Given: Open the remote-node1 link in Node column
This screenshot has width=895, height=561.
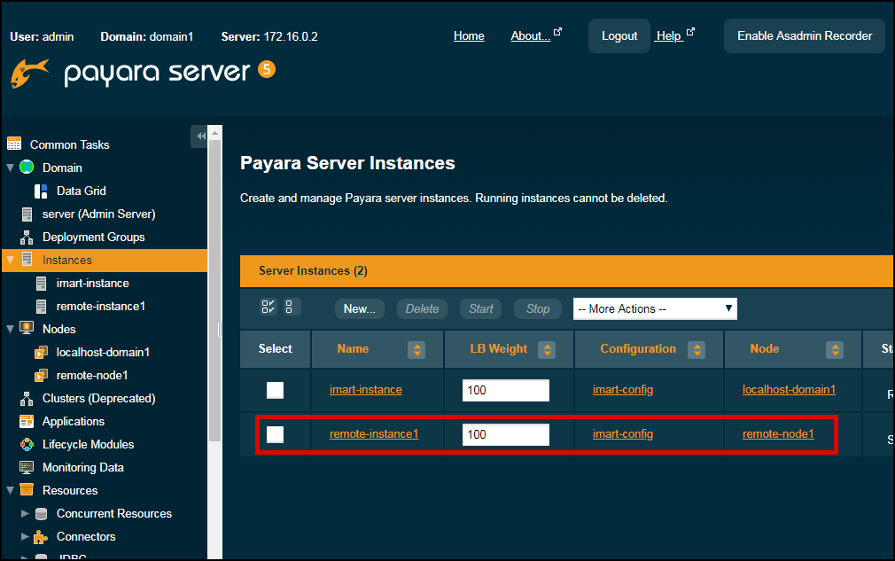Looking at the screenshot, I should click(777, 434).
